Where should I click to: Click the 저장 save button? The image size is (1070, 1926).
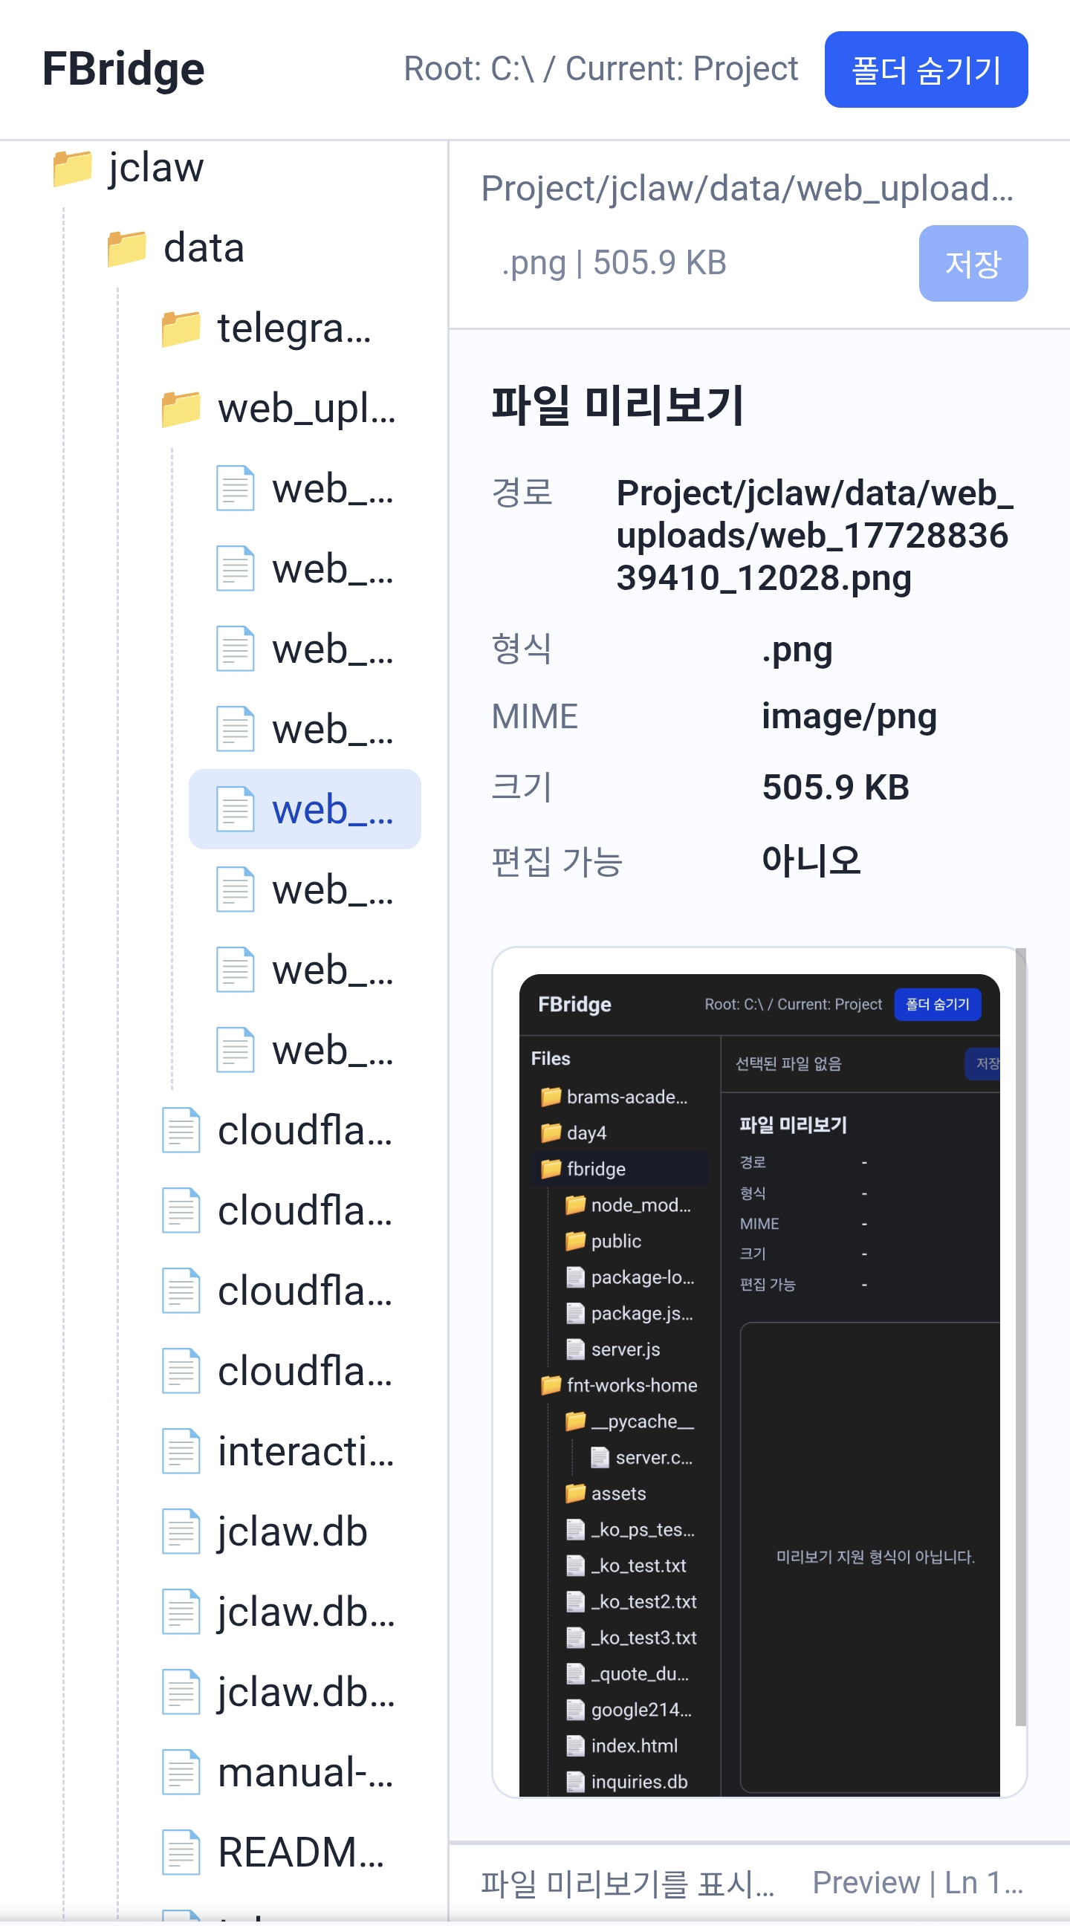click(x=973, y=263)
